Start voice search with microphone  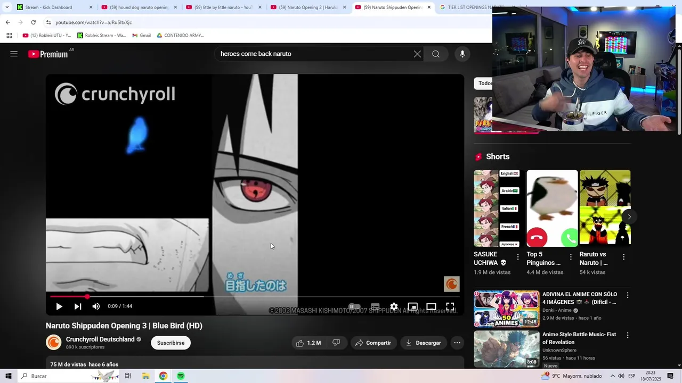click(462, 54)
